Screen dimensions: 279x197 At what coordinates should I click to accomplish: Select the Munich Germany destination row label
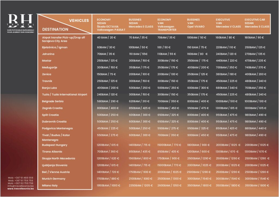coord(54,179)
